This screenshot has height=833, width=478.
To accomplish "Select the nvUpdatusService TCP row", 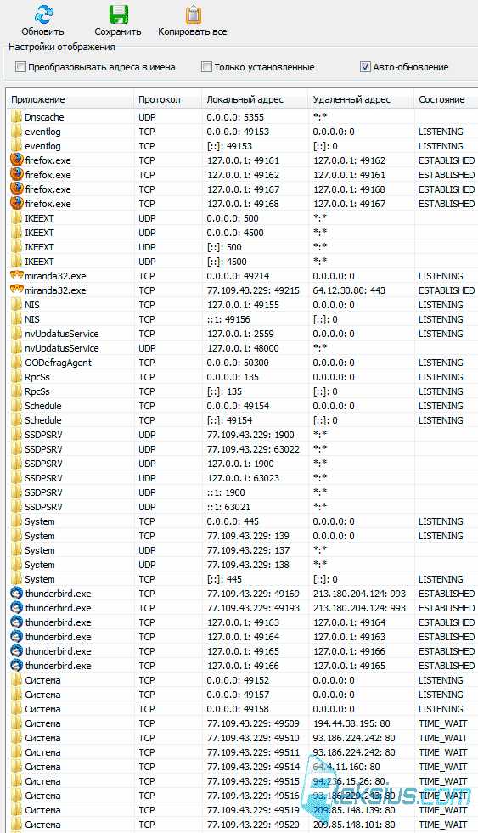I will tap(243, 334).
